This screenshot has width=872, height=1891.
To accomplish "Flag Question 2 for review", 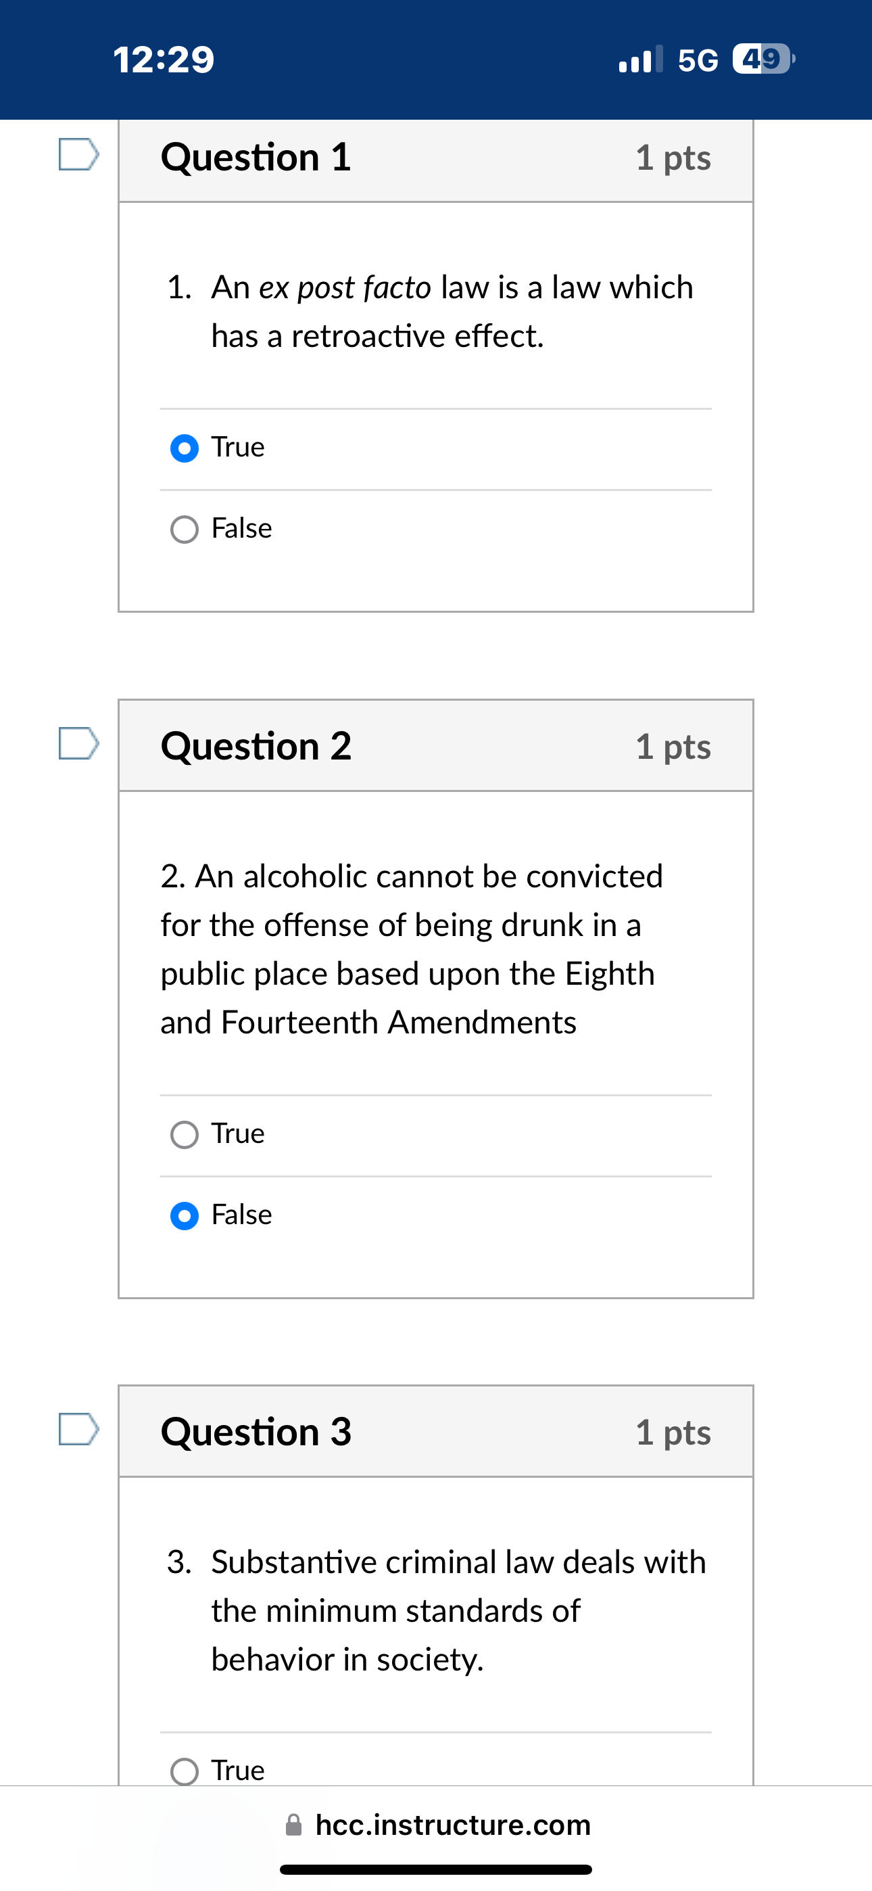I will coord(77,743).
